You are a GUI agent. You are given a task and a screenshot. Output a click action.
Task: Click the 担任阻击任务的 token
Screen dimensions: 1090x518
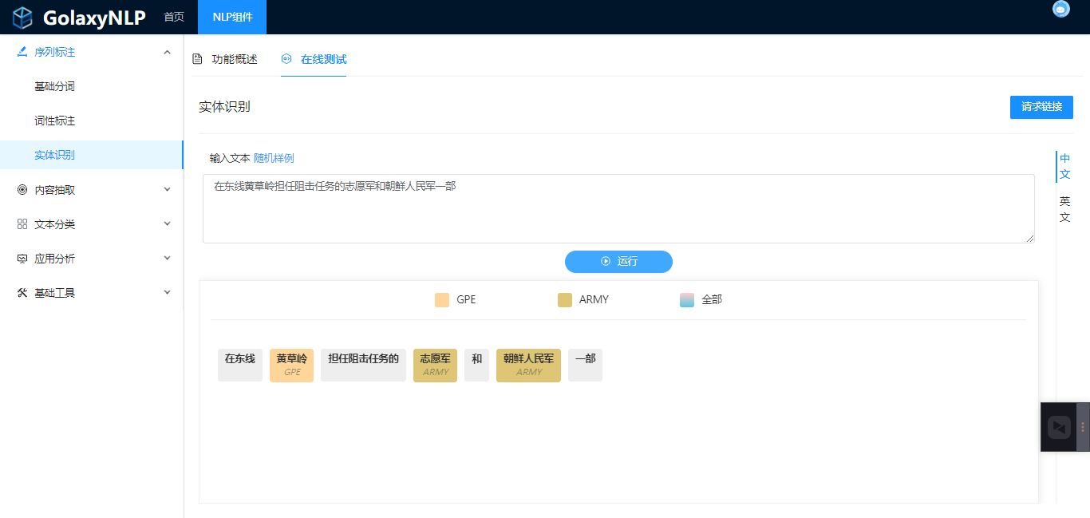[x=363, y=365]
